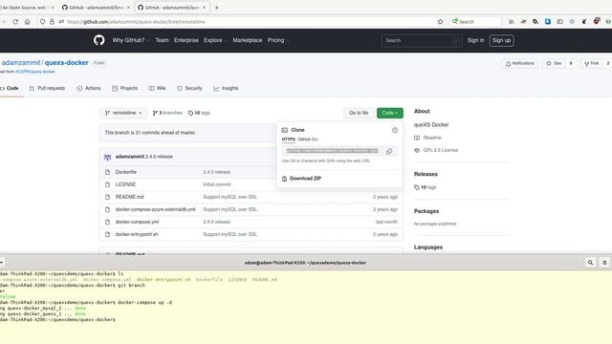Open the 2.4.0 release commit message link
The image size is (612, 344).
click(x=159, y=157)
